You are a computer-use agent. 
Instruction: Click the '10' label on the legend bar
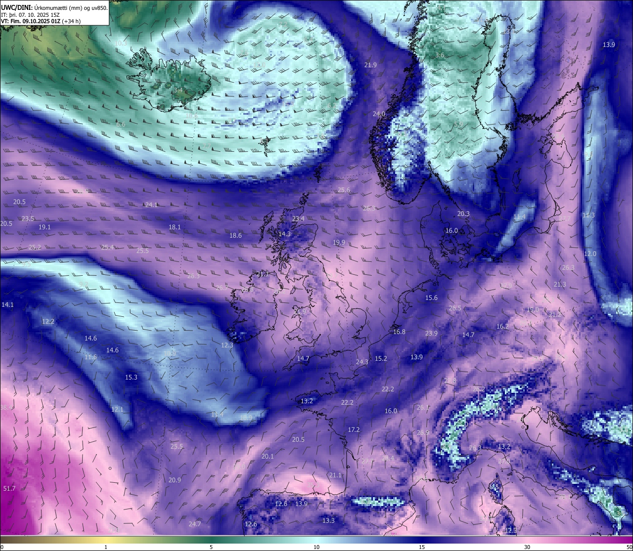[316, 547]
